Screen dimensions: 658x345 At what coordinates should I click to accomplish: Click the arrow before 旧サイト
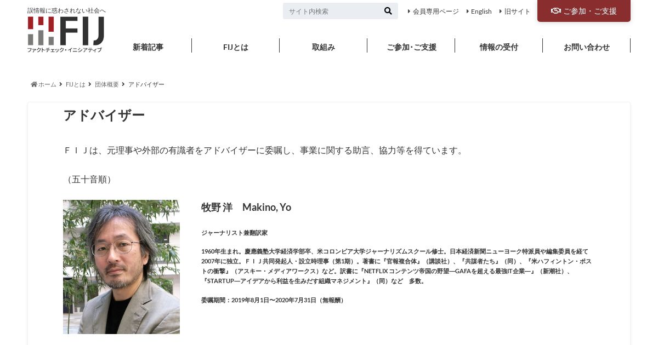[x=501, y=12]
